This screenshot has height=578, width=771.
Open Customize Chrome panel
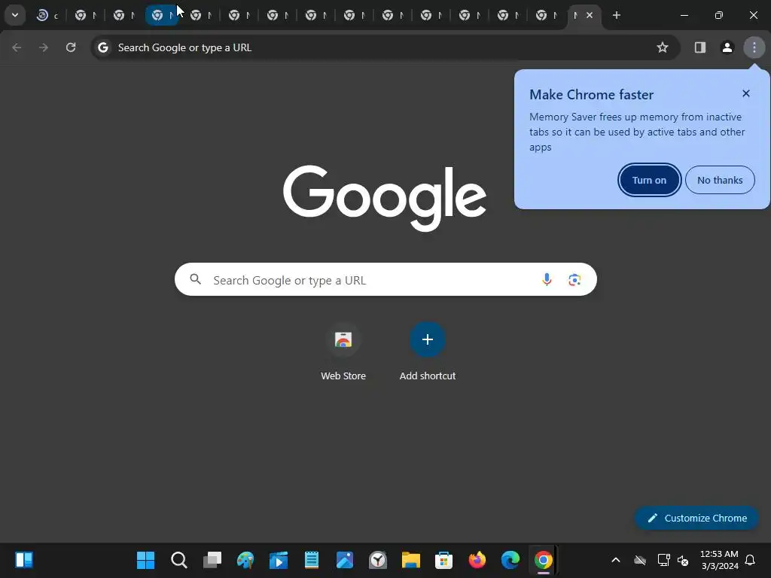696,518
